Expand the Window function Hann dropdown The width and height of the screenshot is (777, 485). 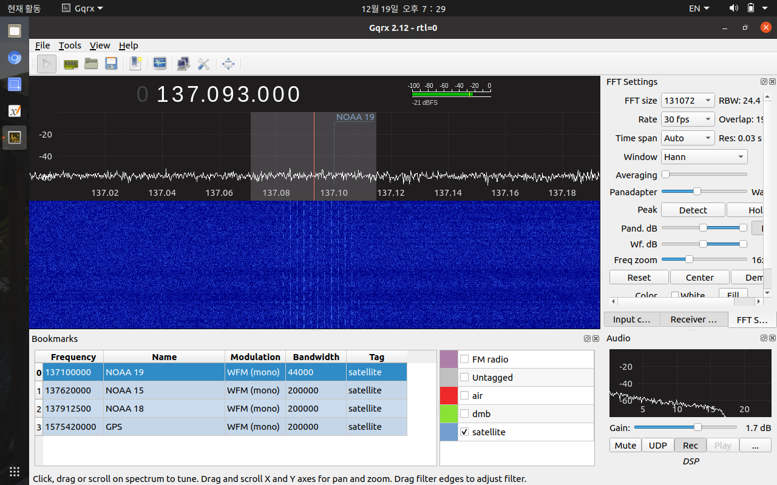tap(704, 156)
